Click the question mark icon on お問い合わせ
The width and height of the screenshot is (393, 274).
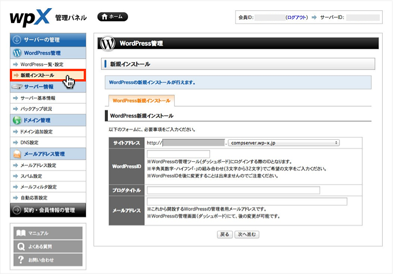coord(21,260)
